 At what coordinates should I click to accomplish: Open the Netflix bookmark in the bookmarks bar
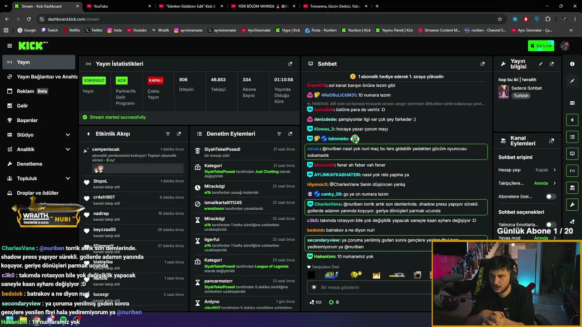point(71,30)
